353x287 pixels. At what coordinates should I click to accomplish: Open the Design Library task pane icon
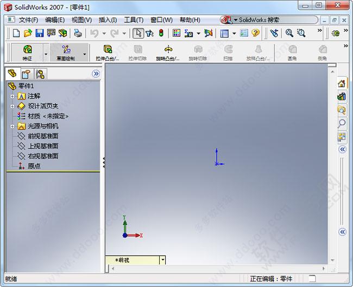pyautogui.click(x=342, y=97)
